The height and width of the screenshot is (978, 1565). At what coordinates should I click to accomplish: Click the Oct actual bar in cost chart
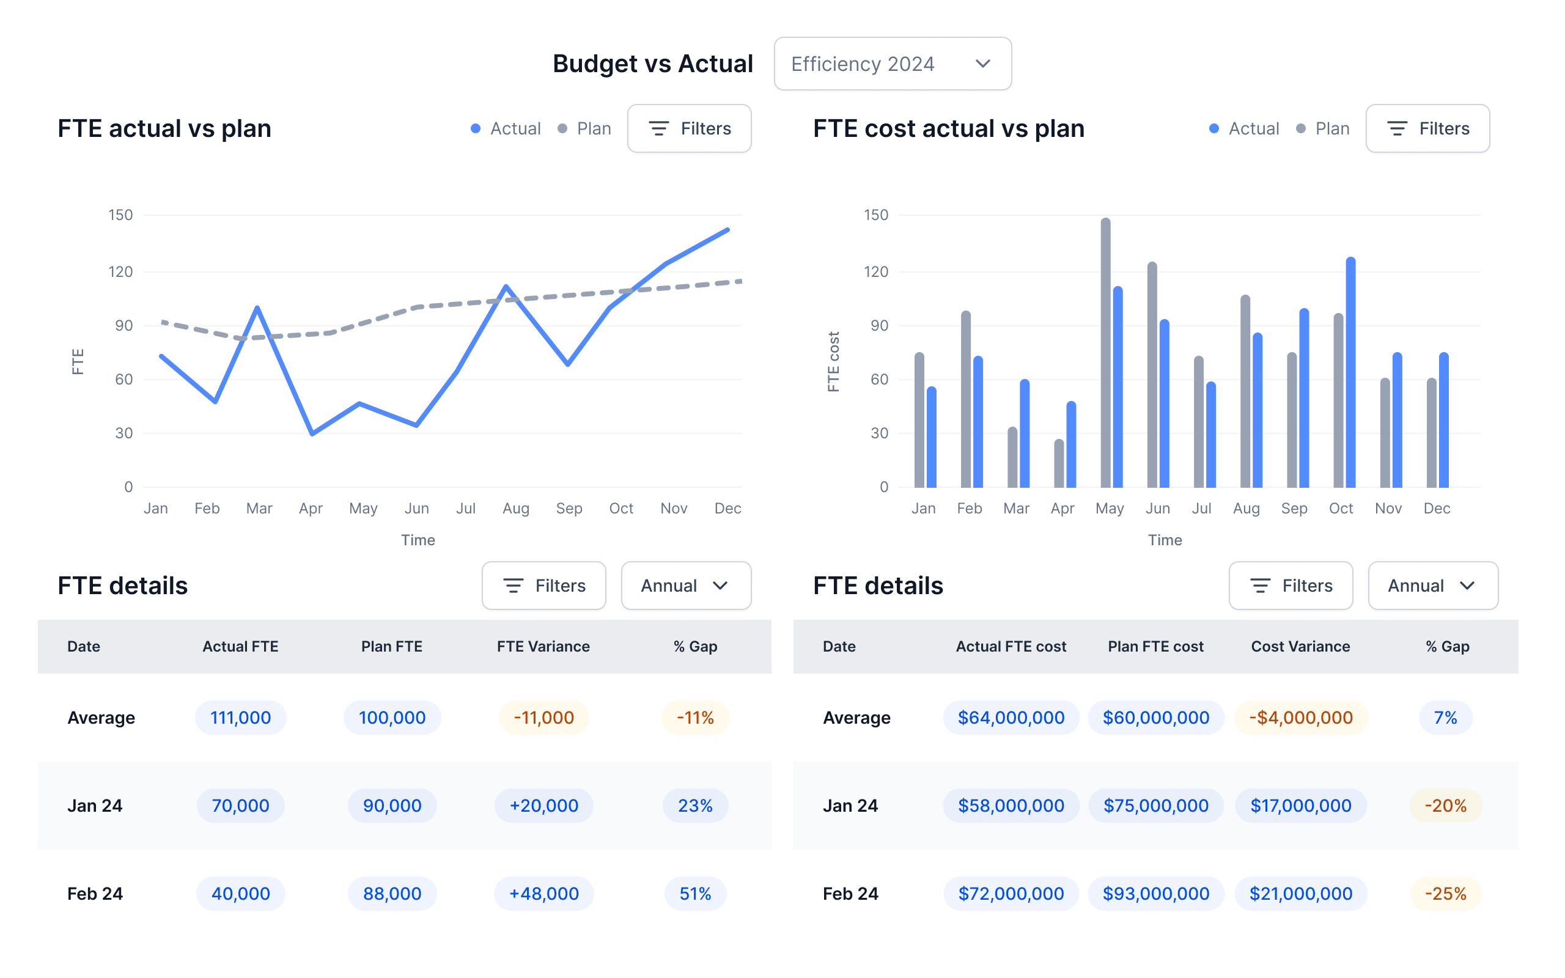pyautogui.click(x=1351, y=373)
